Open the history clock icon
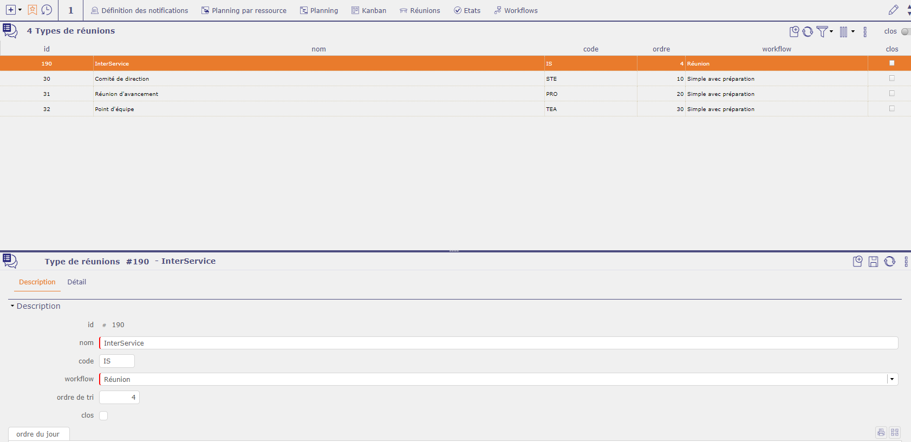Viewport: 911px width, 442px height. (x=47, y=10)
